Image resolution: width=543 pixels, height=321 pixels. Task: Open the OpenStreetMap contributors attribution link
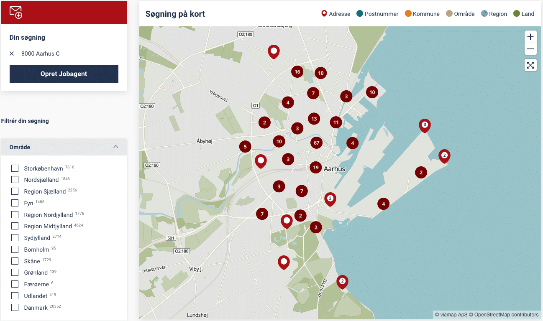[x=504, y=314]
